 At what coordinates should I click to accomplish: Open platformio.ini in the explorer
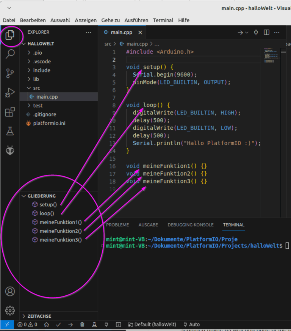49,123
